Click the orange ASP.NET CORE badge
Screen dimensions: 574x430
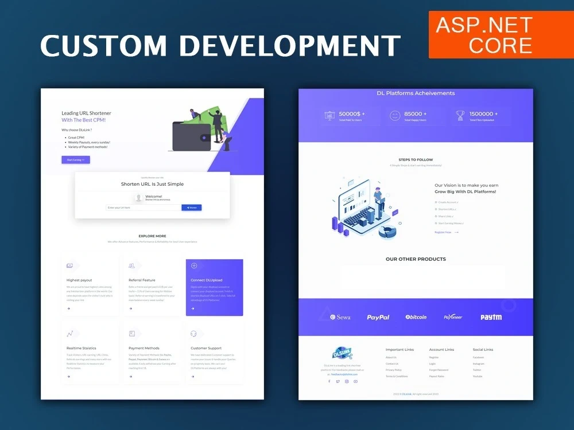click(x=501, y=35)
